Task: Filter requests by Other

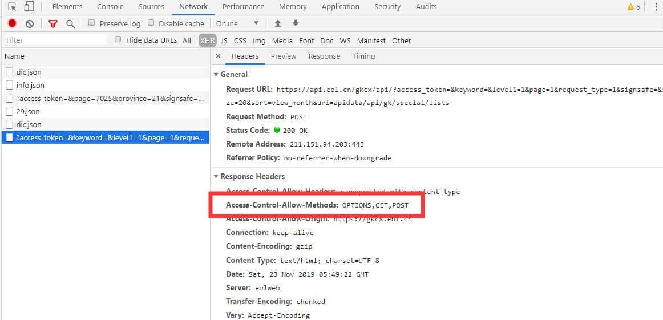Action: [x=401, y=40]
